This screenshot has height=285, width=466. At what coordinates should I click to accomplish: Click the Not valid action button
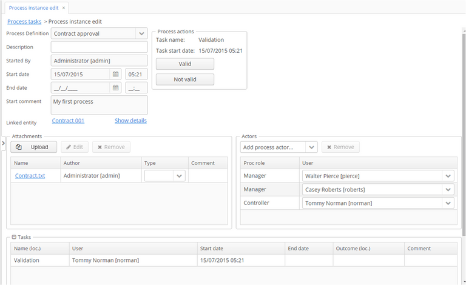tap(185, 79)
